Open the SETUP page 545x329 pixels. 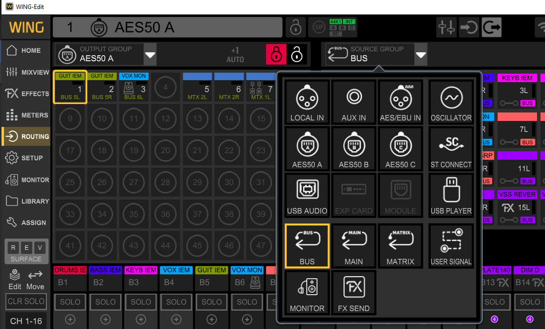point(26,158)
